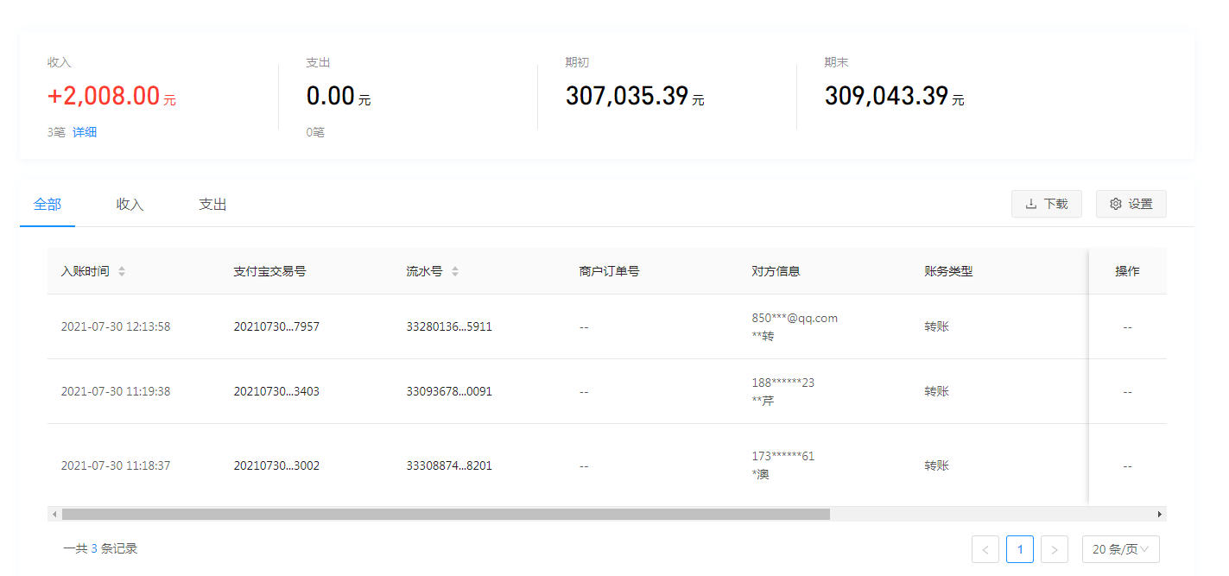Click the 对方信息 column header
The image size is (1229, 576).
(x=776, y=271)
